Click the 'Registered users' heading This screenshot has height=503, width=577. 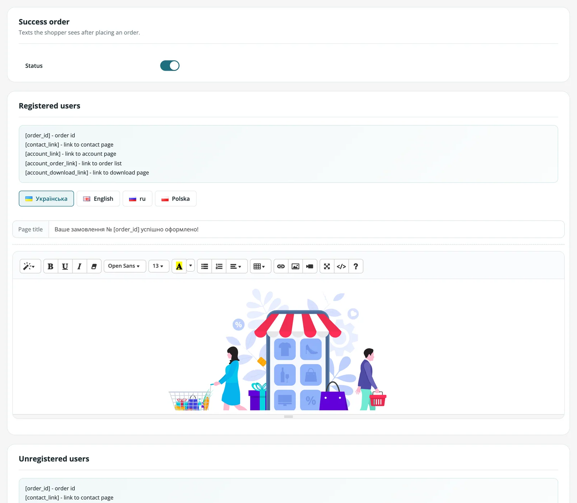(49, 106)
